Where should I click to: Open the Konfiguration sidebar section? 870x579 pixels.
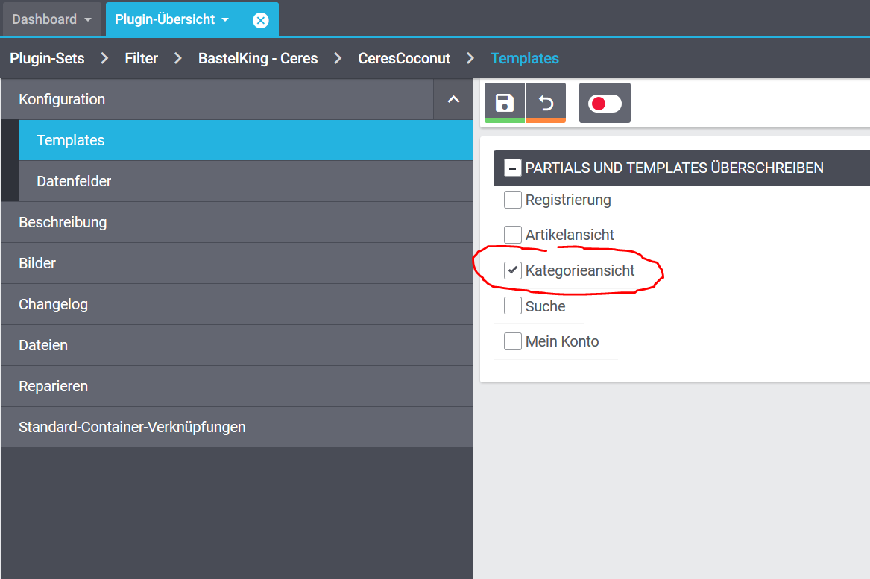pos(217,99)
